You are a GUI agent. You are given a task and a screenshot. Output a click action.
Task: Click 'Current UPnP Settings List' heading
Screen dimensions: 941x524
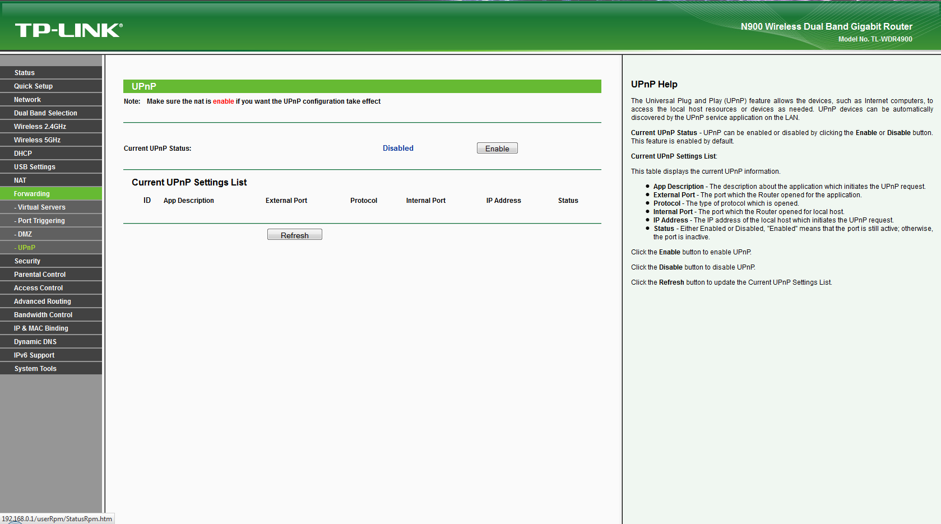[189, 182]
